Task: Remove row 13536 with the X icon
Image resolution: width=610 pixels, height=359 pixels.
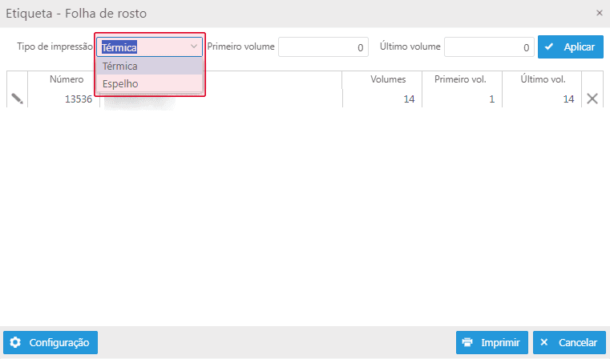Action: 592,99
